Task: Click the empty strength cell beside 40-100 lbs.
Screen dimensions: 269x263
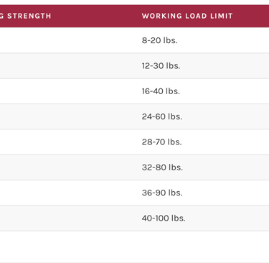Action: 67,218
